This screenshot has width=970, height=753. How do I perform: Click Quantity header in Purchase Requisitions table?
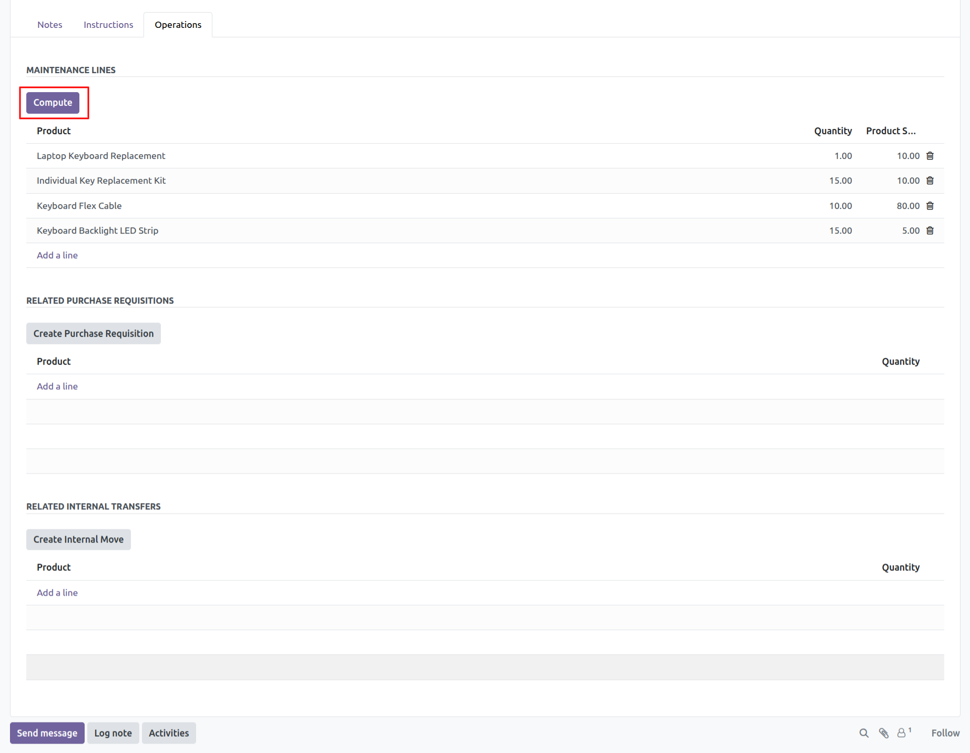(x=901, y=362)
